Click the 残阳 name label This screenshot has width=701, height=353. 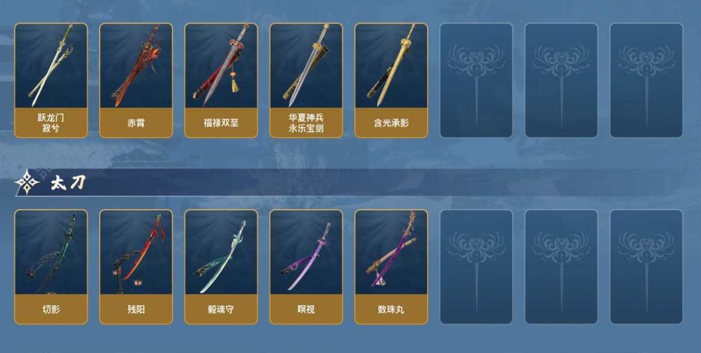(136, 309)
